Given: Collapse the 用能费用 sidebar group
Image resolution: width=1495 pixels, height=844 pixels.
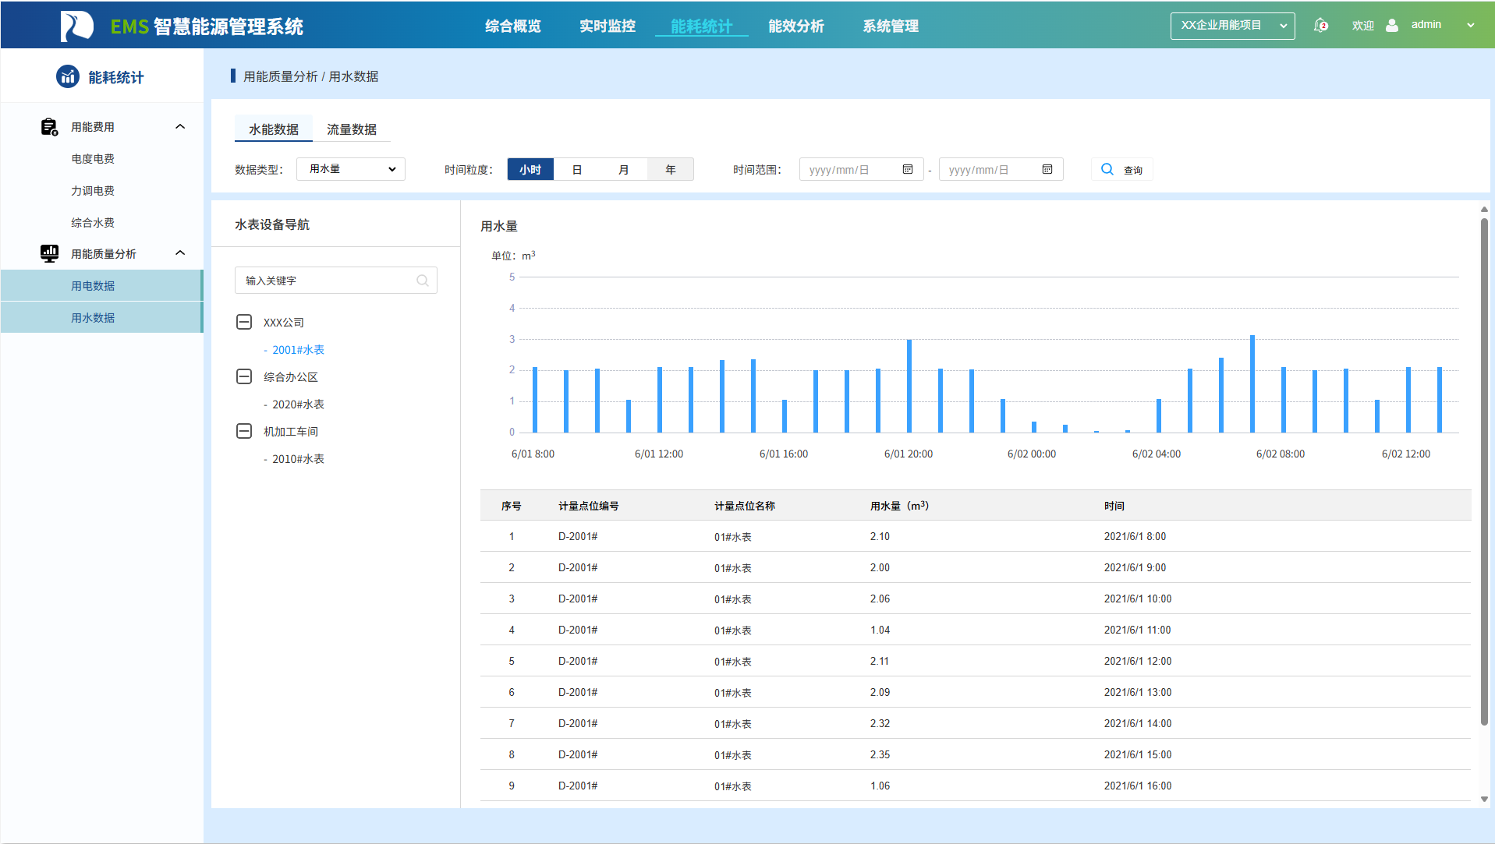Looking at the screenshot, I should (180, 126).
